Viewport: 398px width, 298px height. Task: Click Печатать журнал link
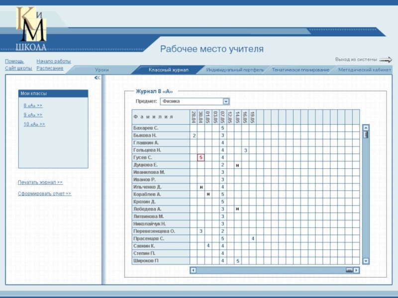(40, 182)
